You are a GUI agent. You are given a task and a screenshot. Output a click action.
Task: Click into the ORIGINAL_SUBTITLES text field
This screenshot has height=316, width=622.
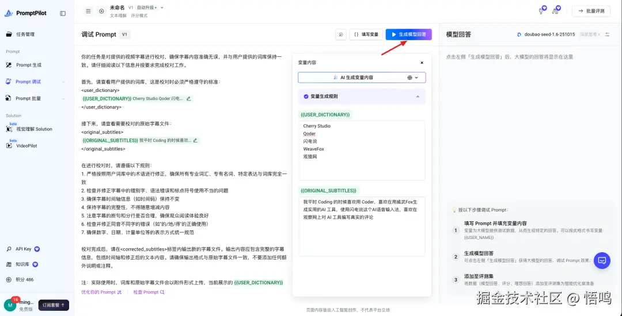362,226
